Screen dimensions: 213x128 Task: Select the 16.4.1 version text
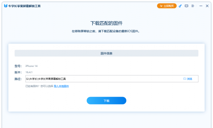[29, 72]
